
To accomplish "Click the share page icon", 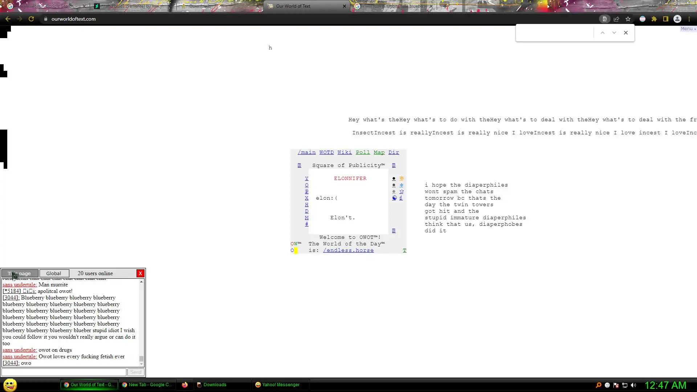I will (616, 19).
